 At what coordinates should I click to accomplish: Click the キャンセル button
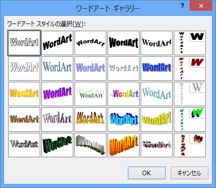point(190,173)
